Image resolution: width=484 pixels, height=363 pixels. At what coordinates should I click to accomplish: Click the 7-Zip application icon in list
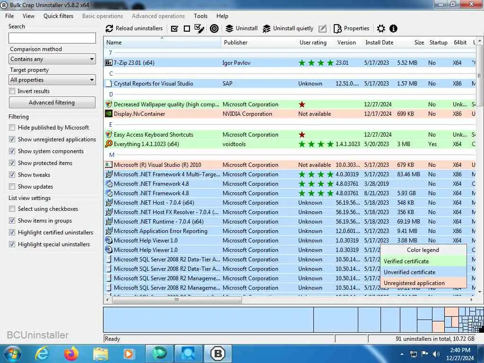coord(109,63)
